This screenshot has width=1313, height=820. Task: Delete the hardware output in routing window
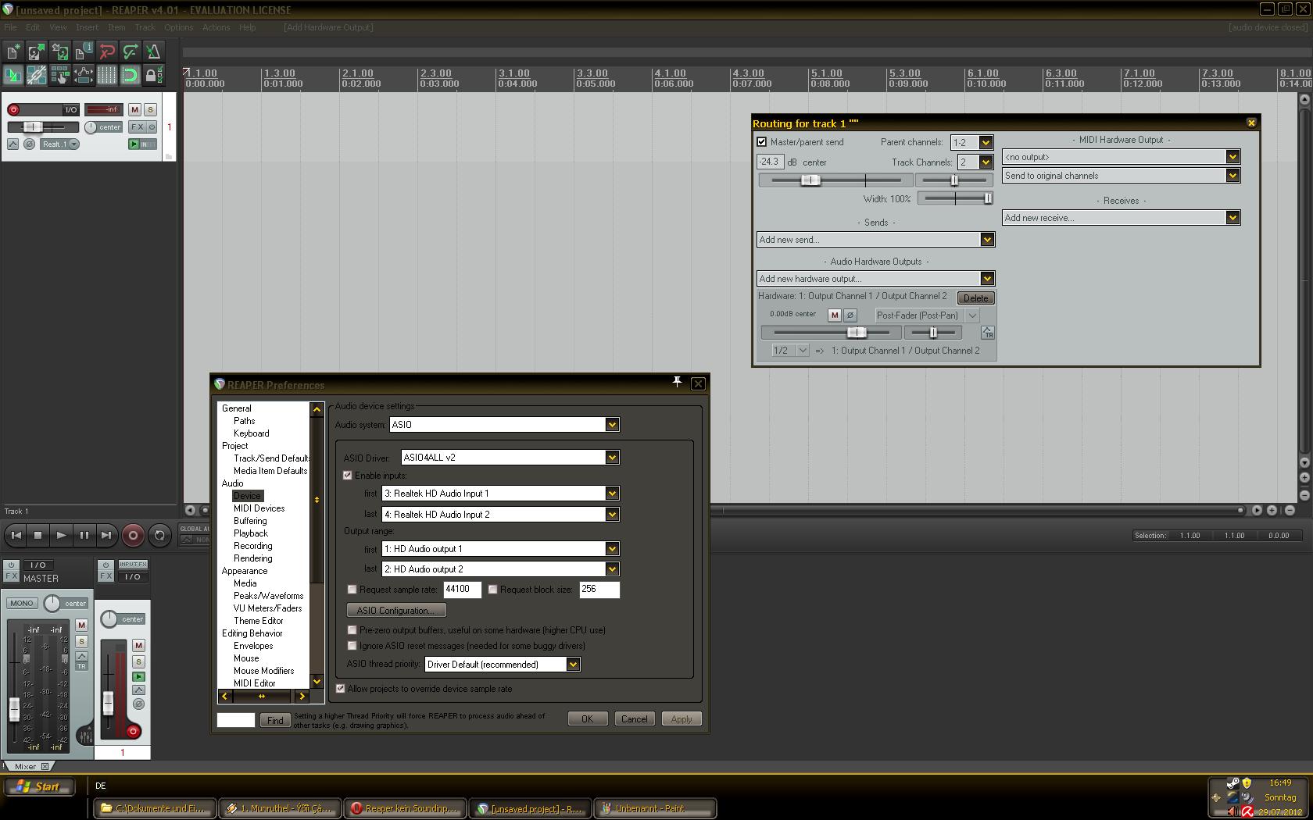(975, 298)
